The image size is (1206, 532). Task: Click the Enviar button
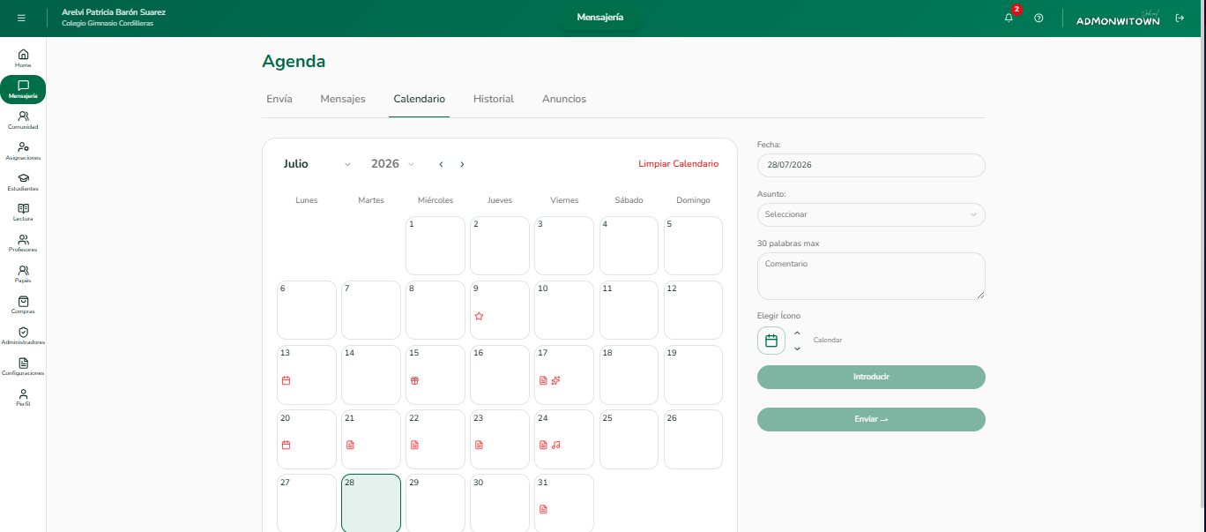pos(871,419)
